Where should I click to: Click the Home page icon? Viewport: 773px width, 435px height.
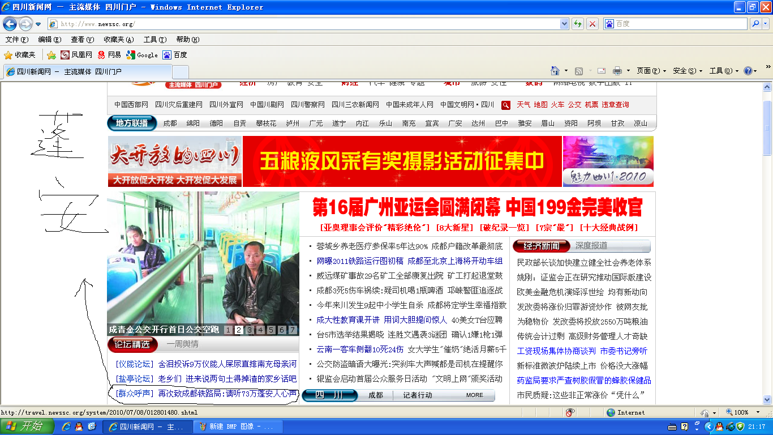tap(556, 71)
